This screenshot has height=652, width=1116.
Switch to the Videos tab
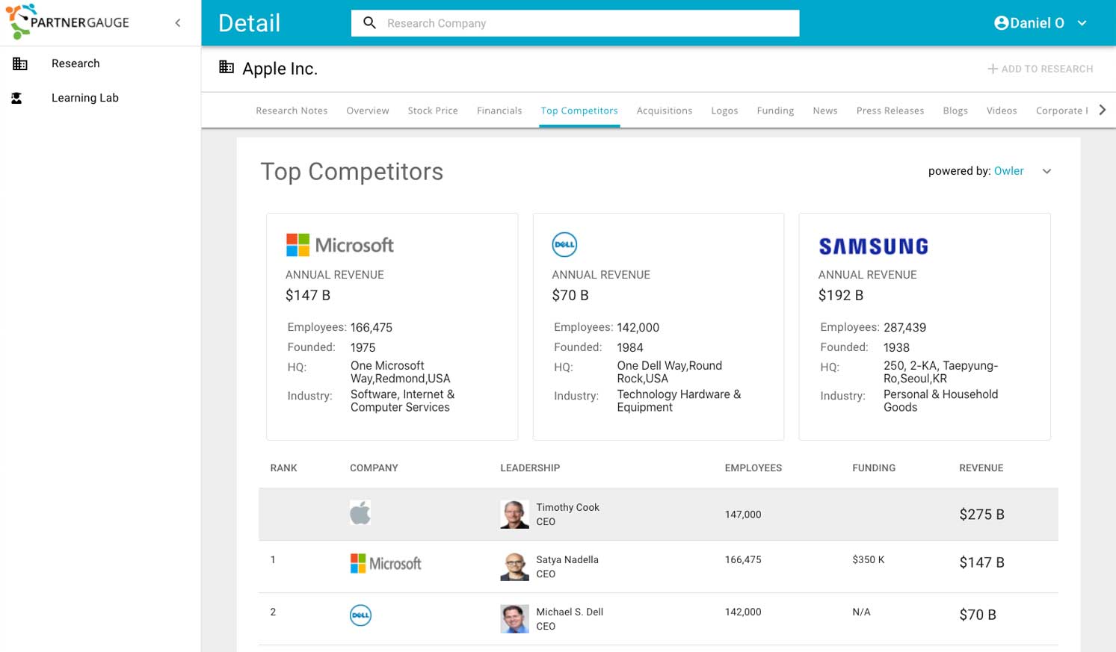(x=1002, y=111)
